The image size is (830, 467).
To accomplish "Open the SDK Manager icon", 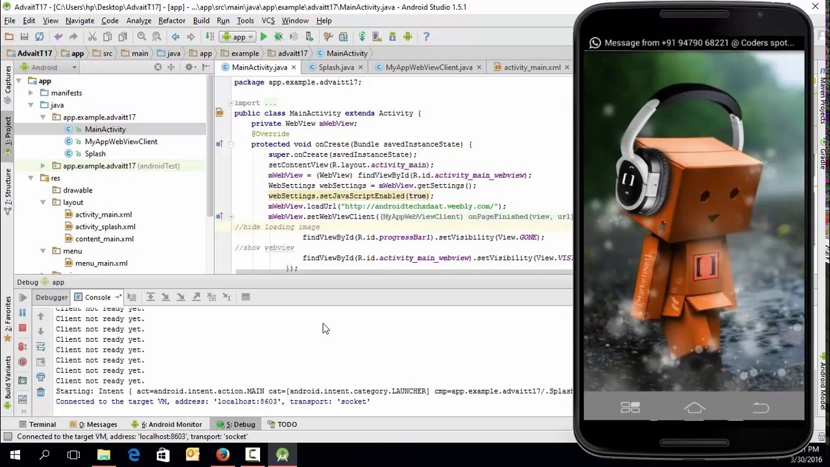I will (392, 37).
